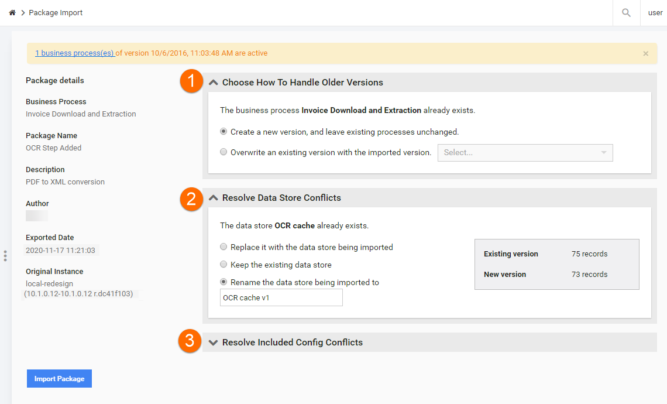Open the '1 business process(es)' link
The height and width of the screenshot is (404, 667).
point(74,53)
